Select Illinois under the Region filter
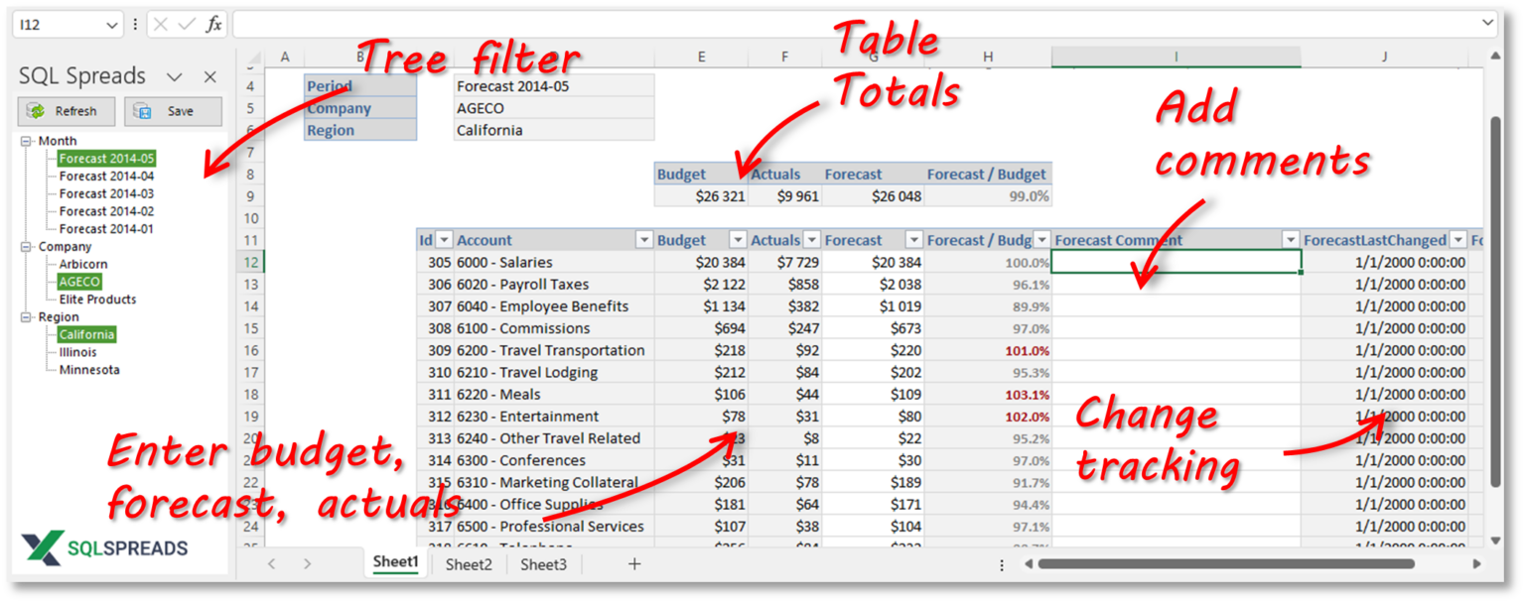The width and height of the screenshot is (1525, 603). point(77,352)
